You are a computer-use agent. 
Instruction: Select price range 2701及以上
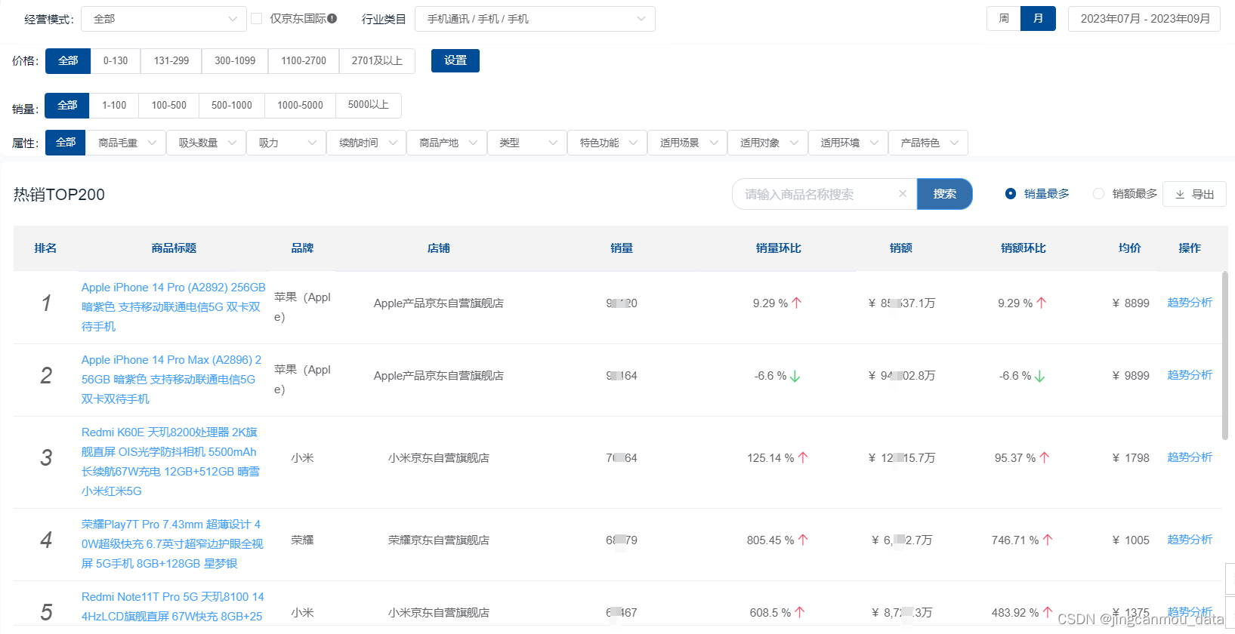pyautogui.click(x=377, y=60)
